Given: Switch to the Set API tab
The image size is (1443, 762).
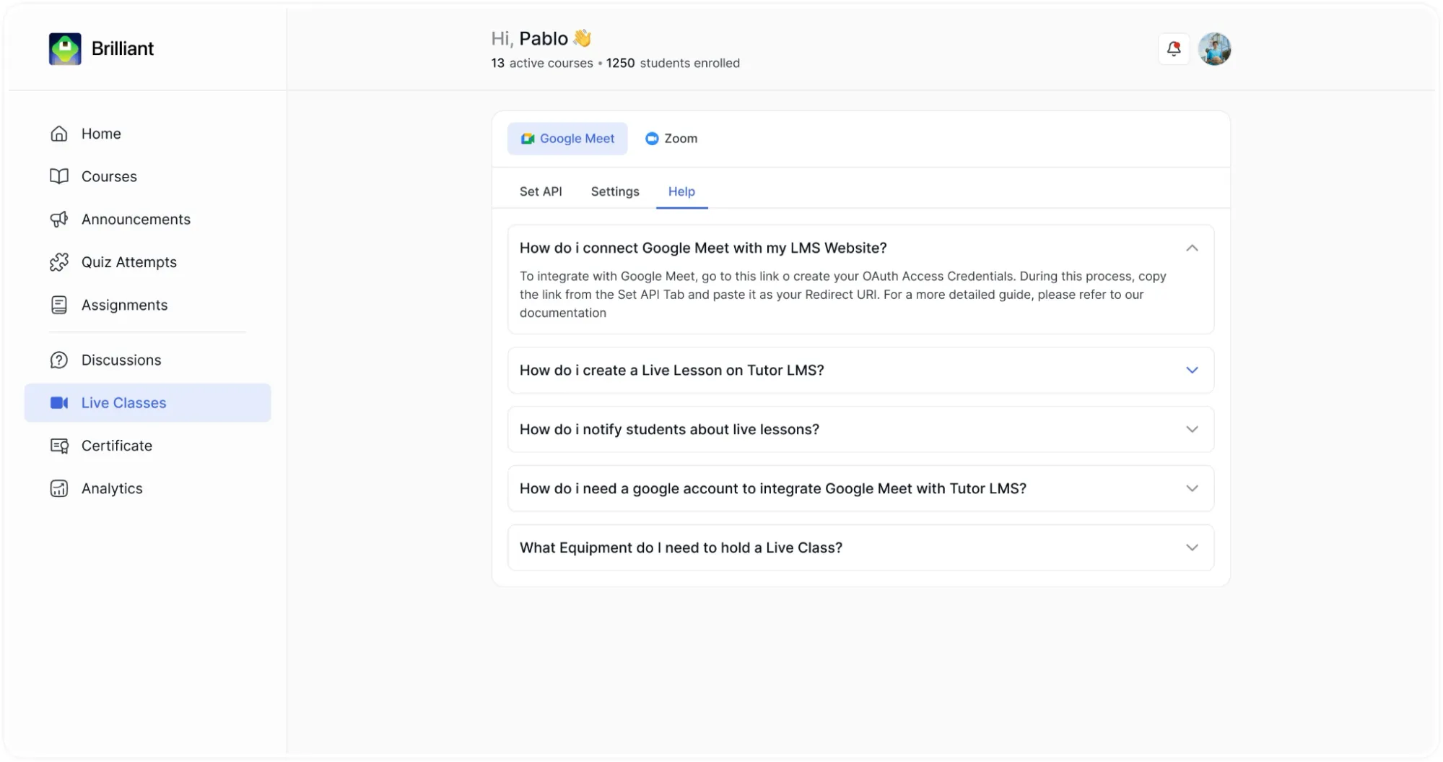Looking at the screenshot, I should click(541, 191).
